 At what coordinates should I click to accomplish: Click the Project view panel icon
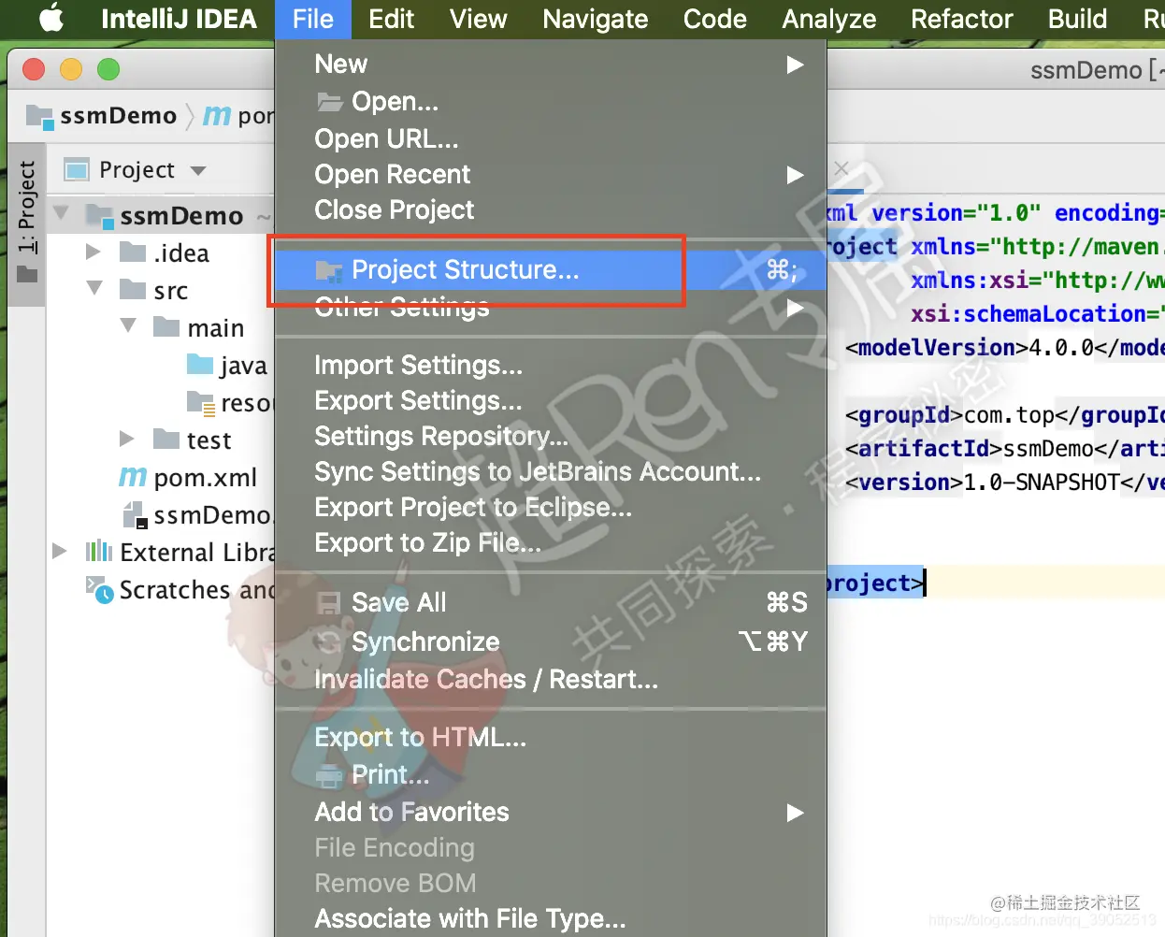pos(76,169)
